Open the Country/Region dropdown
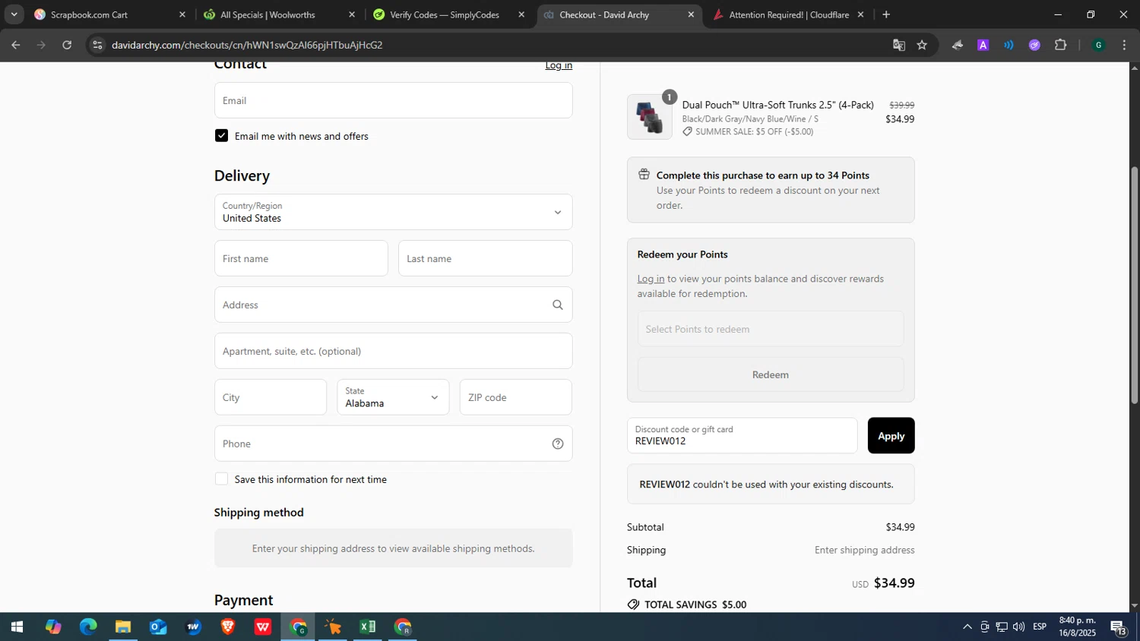 [x=393, y=212]
